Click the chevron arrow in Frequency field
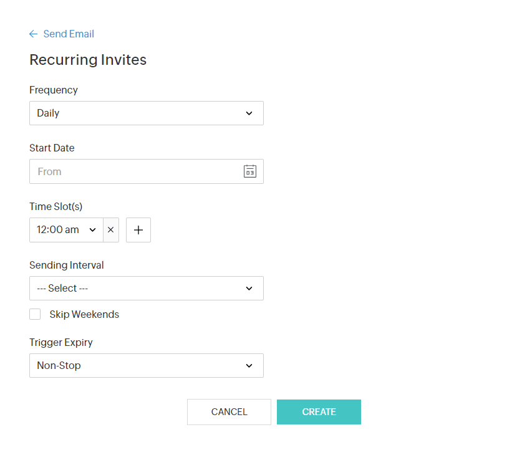Screen dimensions: 512x450 point(249,113)
